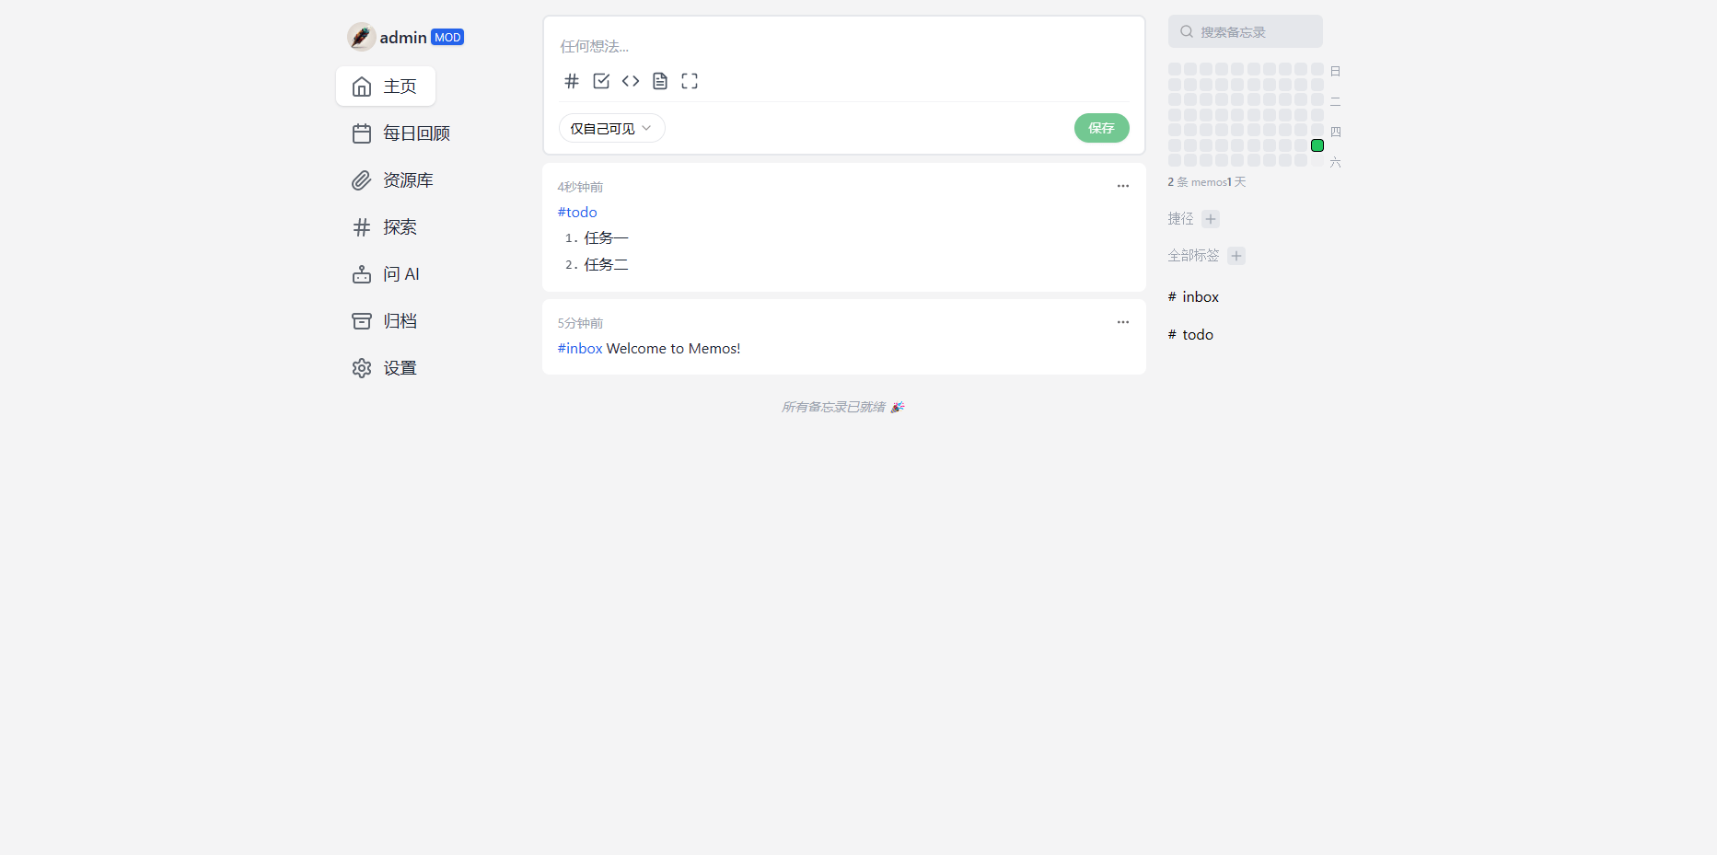Insert a tag using the # editor icon
The height and width of the screenshot is (855, 1717).
pos(572,81)
